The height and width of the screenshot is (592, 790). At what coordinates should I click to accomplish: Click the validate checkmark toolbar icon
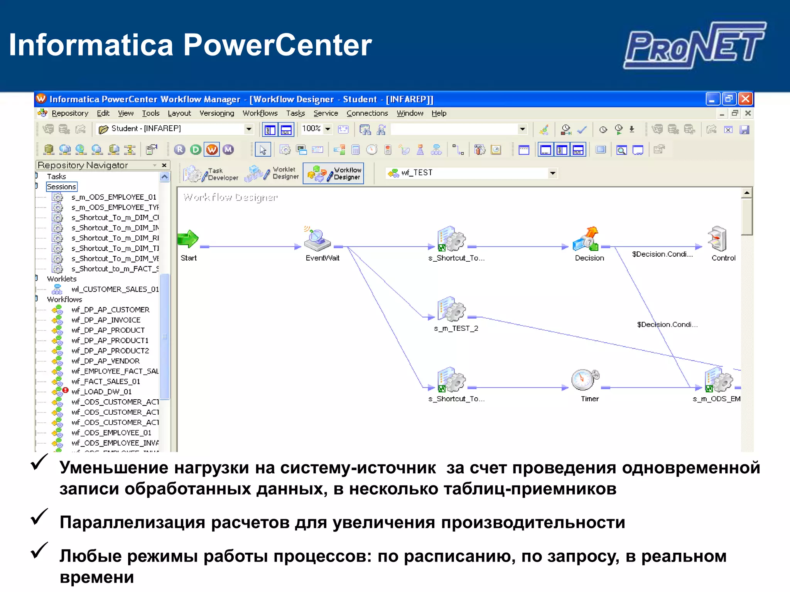point(582,129)
